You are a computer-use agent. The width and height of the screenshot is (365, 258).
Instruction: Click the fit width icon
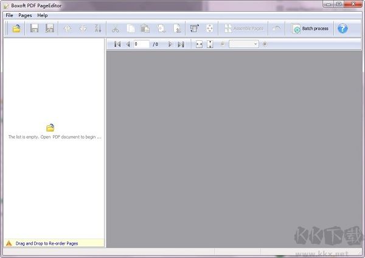(199, 44)
